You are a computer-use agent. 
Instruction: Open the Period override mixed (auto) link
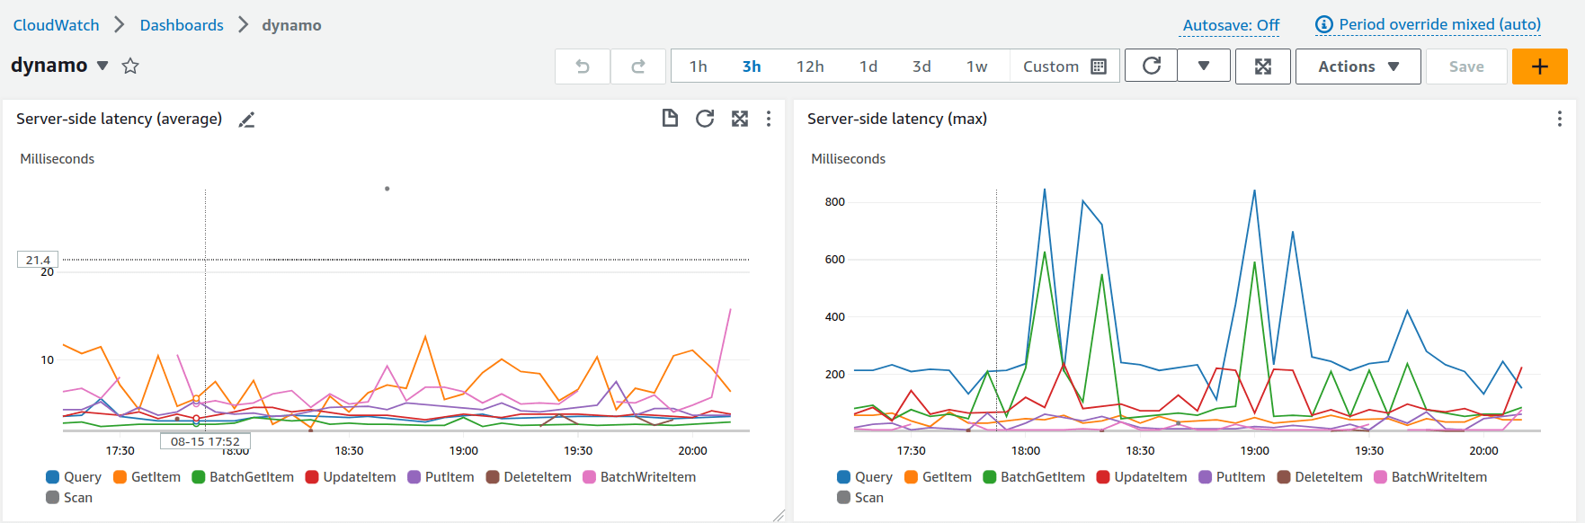[x=1439, y=24]
